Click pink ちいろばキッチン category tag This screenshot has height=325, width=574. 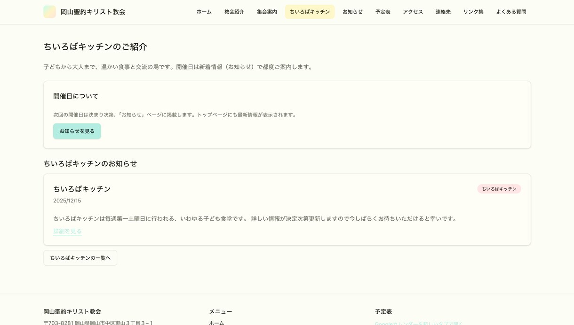coord(499,189)
